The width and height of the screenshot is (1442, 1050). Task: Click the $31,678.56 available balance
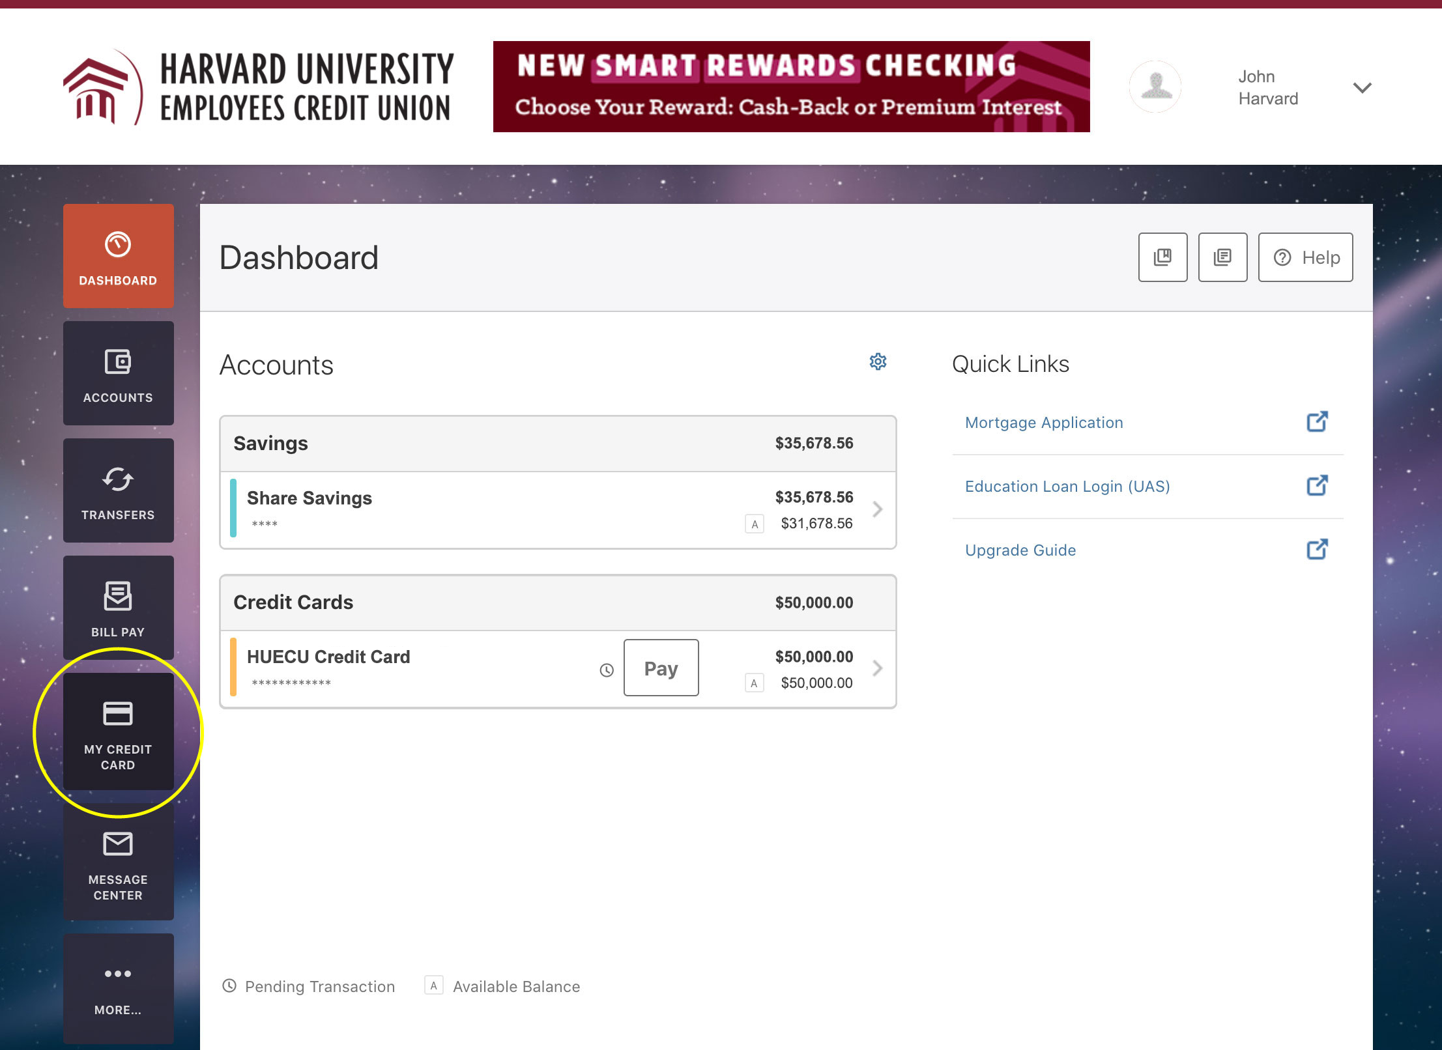point(816,524)
